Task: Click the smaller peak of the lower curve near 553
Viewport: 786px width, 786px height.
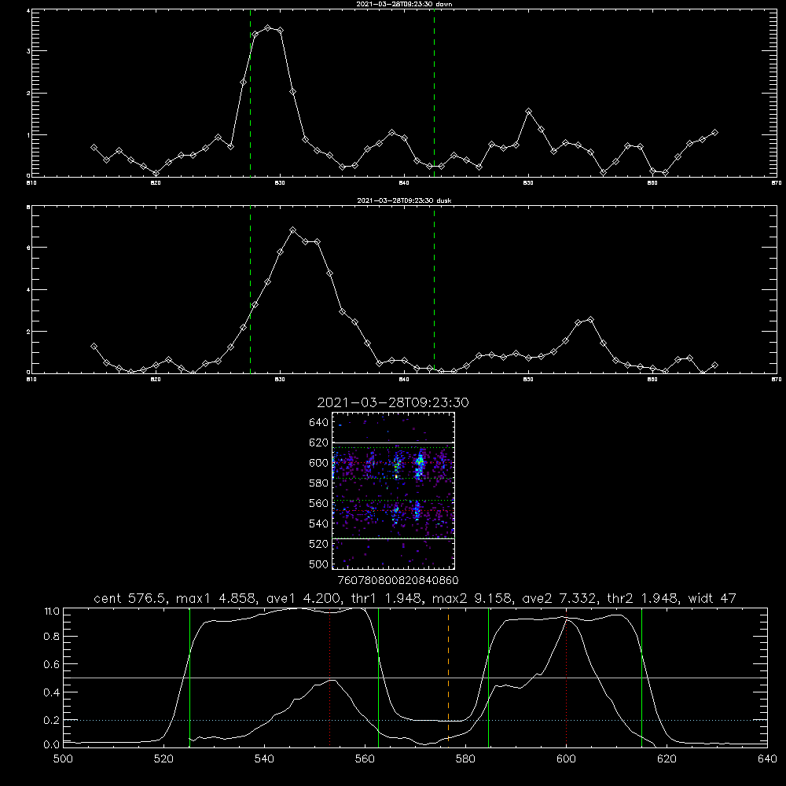Action: click(331, 680)
